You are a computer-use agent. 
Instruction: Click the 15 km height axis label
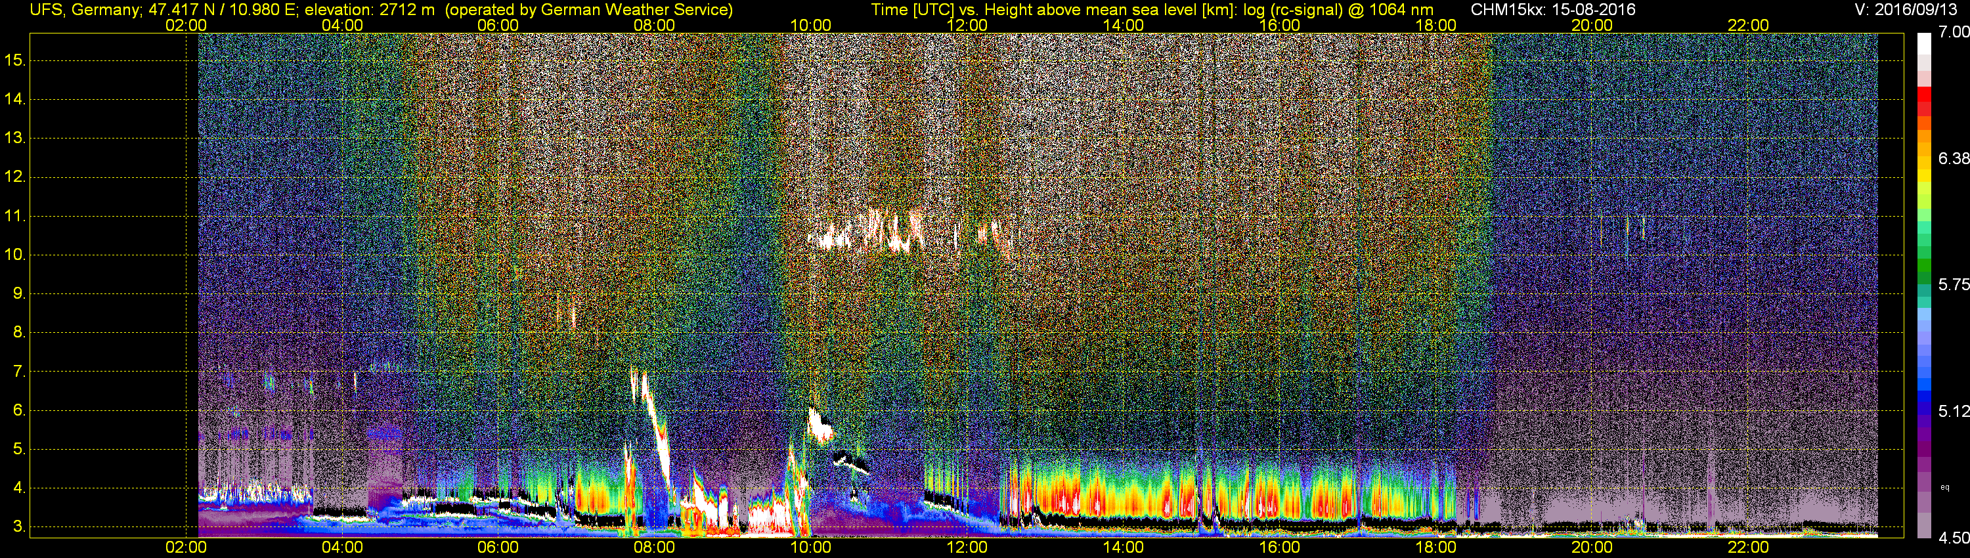pyautogui.click(x=15, y=60)
